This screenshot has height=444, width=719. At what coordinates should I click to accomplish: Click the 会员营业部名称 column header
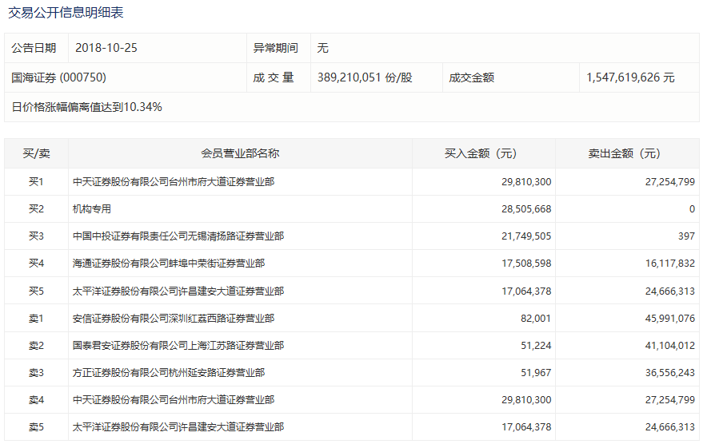click(240, 153)
